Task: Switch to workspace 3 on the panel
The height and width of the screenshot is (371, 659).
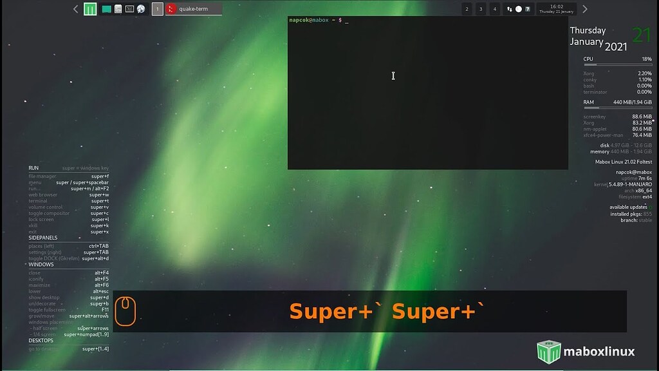Action: click(480, 9)
